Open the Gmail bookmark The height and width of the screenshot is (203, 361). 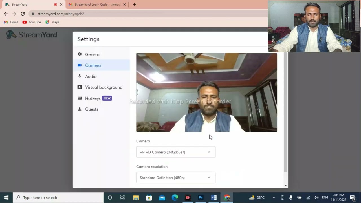11,22
